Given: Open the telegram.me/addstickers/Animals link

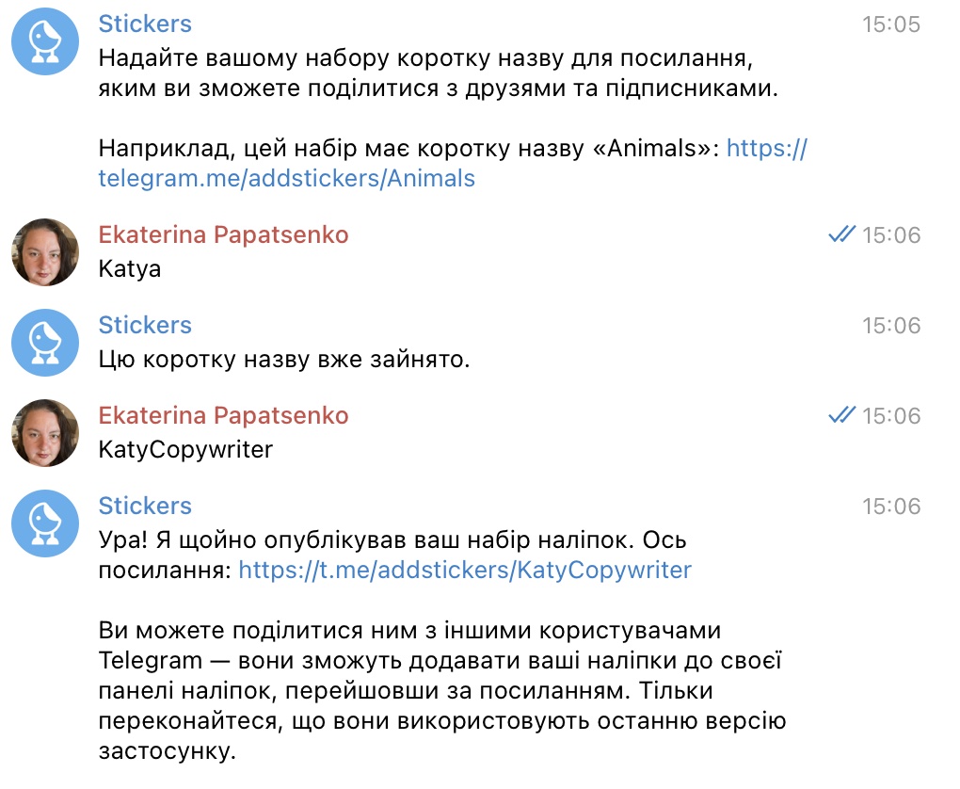Looking at the screenshot, I should click(x=286, y=179).
